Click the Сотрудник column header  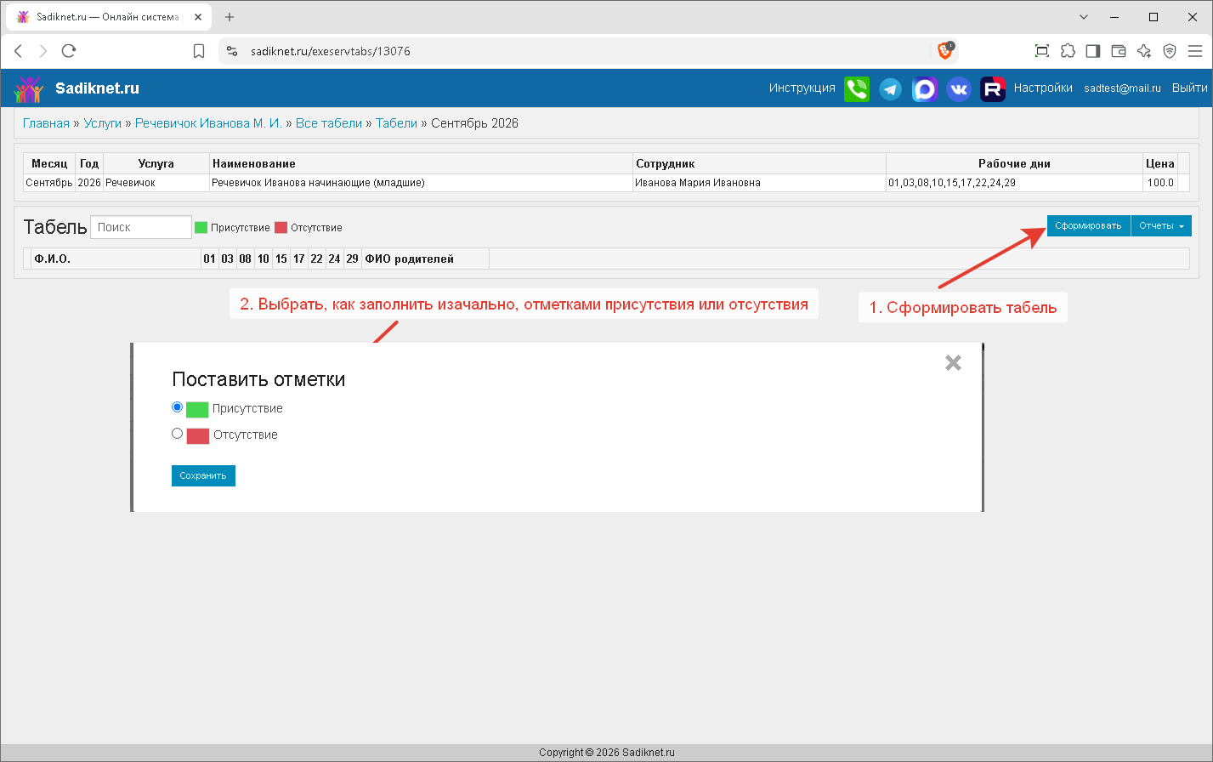(759, 163)
